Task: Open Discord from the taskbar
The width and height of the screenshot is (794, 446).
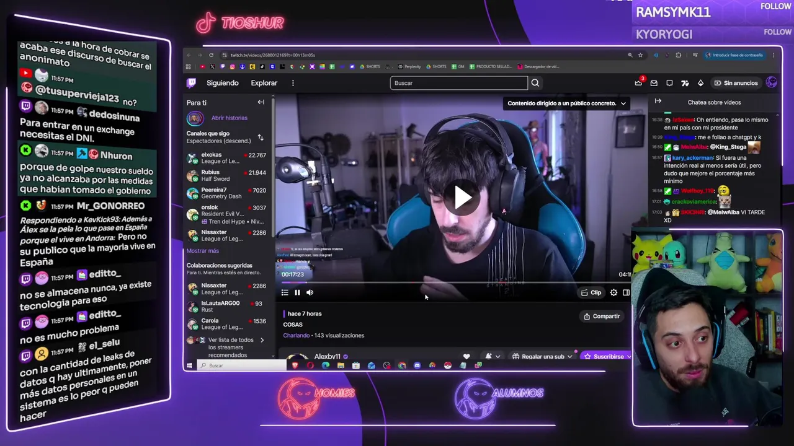Action: (417, 365)
